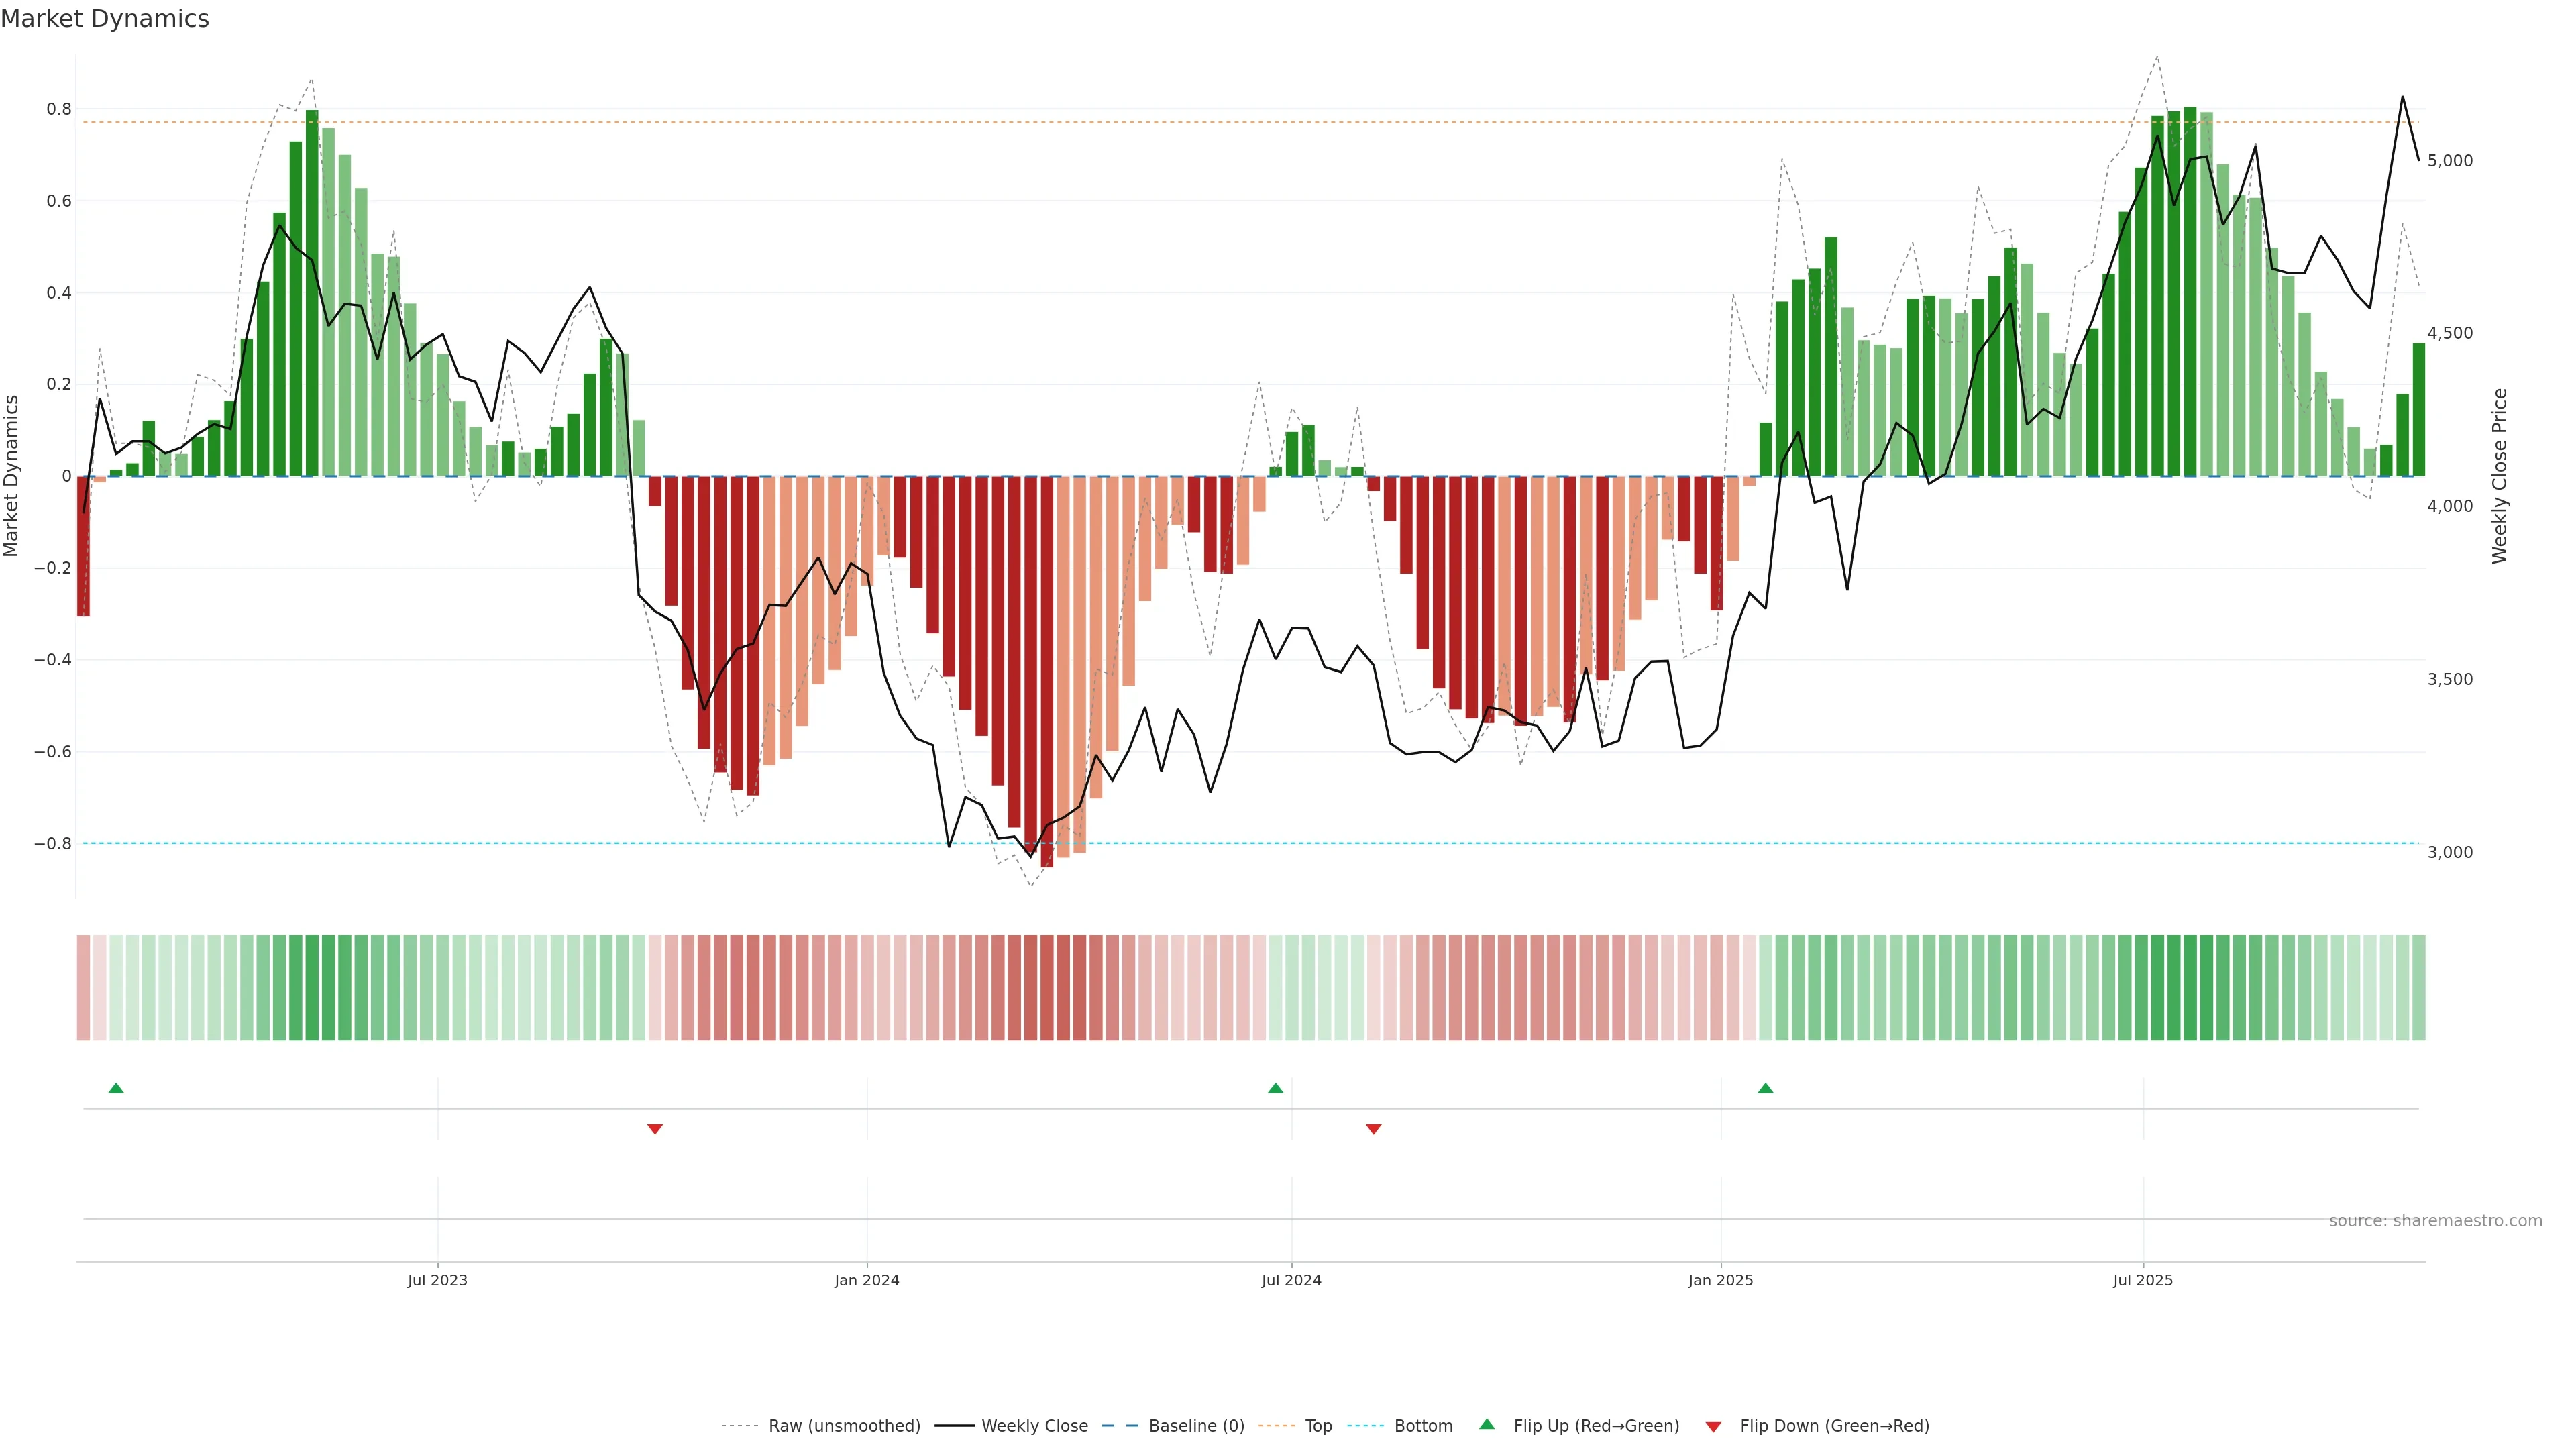The height and width of the screenshot is (1449, 2576).
Task: Click the red flip-down marker after Jul 2024
Action: [1373, 1129]
